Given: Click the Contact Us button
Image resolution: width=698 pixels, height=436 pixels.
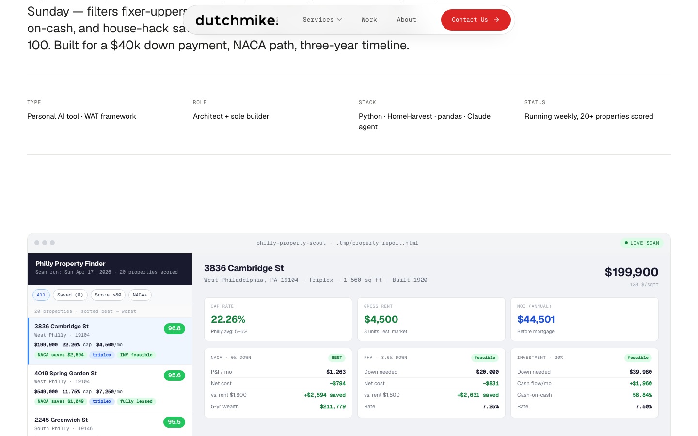Looking at the screenshot, I should [476, 20].
